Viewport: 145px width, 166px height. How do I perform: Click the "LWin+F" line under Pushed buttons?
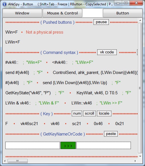pos(13,42)
